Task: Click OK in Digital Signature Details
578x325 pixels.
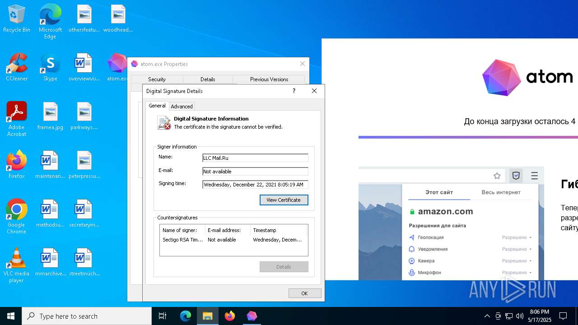Action: (x=305, y=293)
